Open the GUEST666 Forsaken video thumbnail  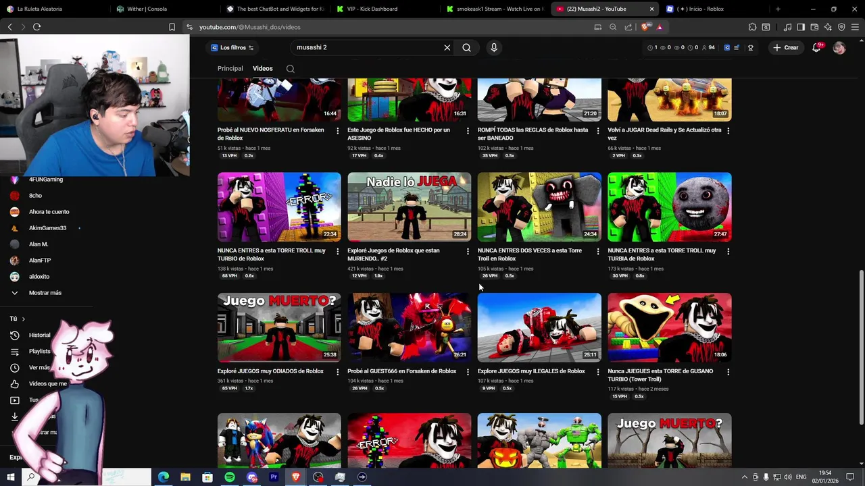click(410, 327)
